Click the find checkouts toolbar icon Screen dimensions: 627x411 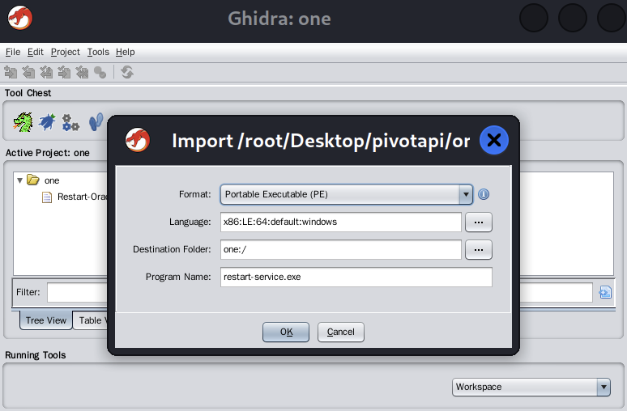100,72
